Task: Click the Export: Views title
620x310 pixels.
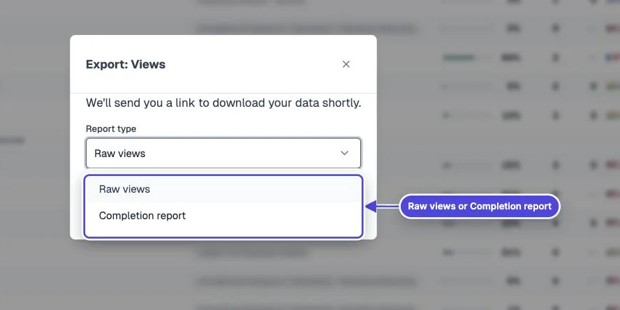Action: click(126, 64)
